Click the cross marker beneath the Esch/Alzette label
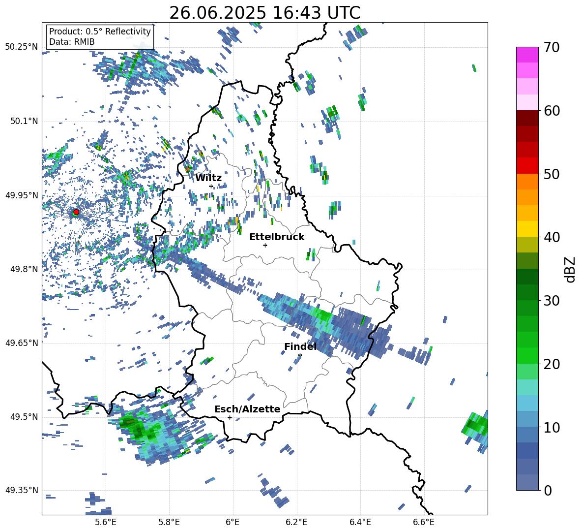 coord(230,417)
